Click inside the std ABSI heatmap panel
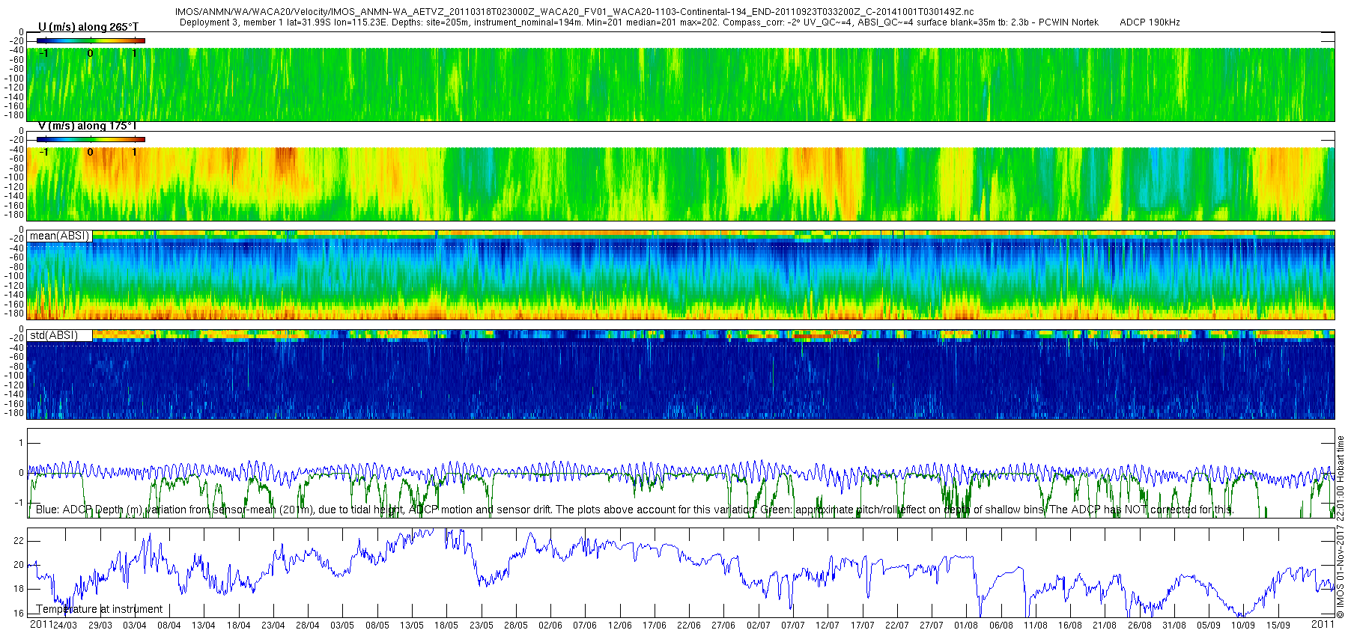 681,374
